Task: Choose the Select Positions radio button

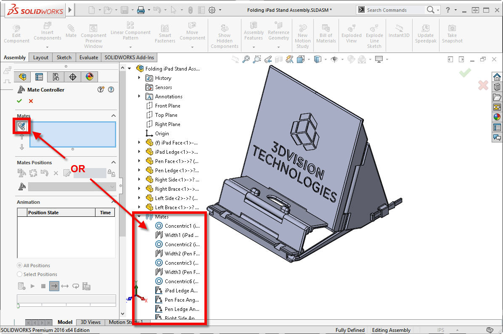Action: coord(20,274)
